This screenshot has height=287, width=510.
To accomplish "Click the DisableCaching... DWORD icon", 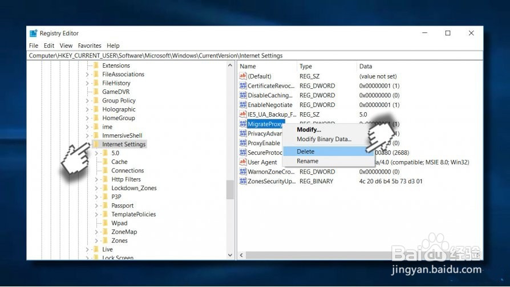I will tap(242, 95).
